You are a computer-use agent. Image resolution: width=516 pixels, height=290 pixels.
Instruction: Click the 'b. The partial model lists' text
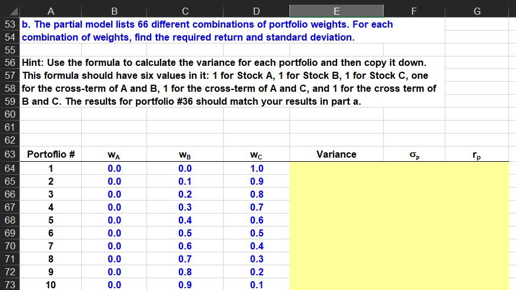tap(207, 24)
